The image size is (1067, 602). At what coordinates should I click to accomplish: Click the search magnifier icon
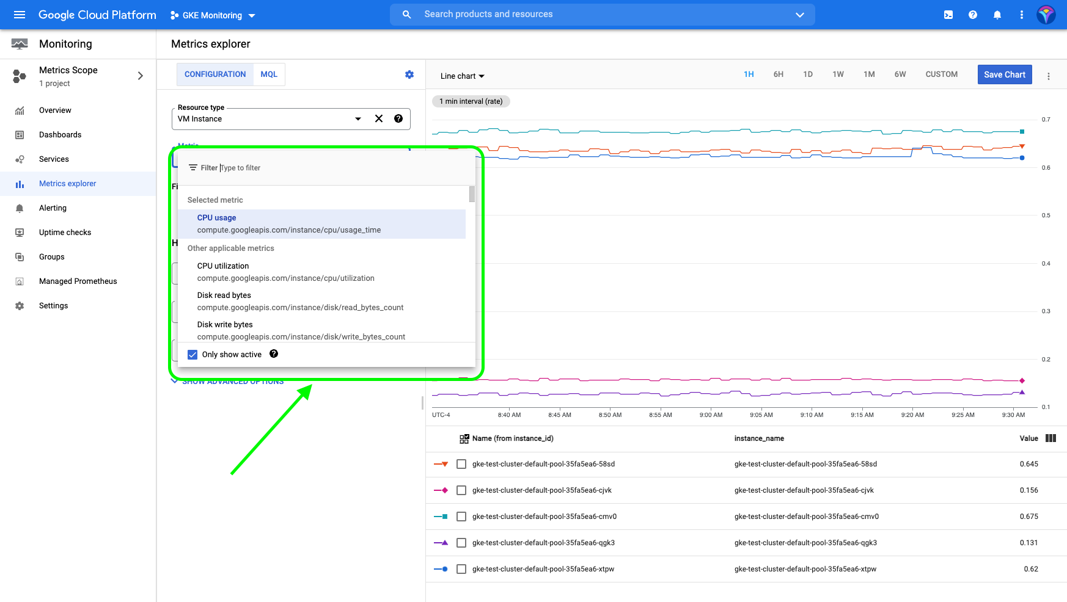pyautogui.click(x=406, y=14)
